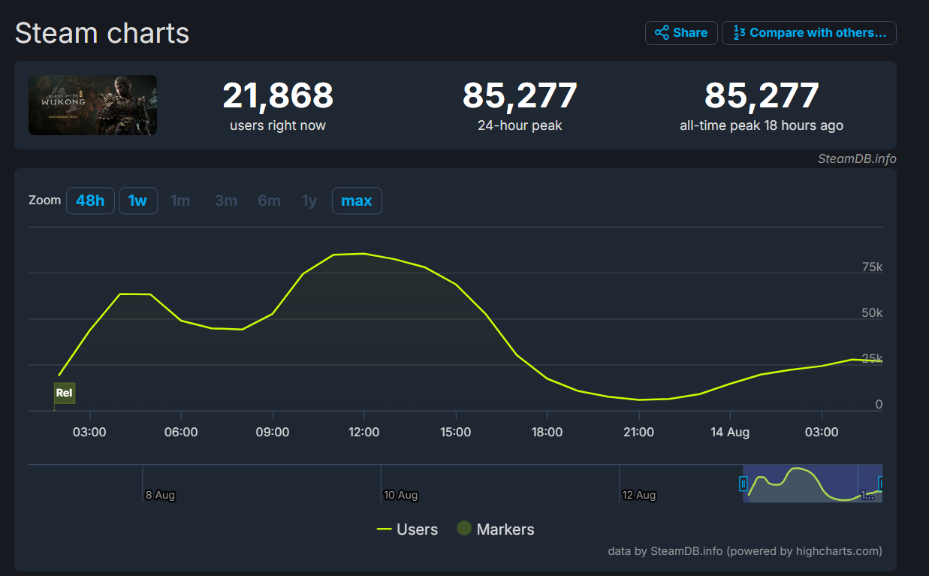Toggle the Users series in legend
929x576 pixels.
407,529
